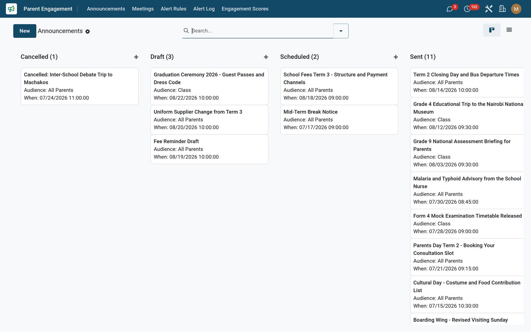531x332 pixels.
Task: Click the Cancelled (1) column header
Action: click(39, 57)
